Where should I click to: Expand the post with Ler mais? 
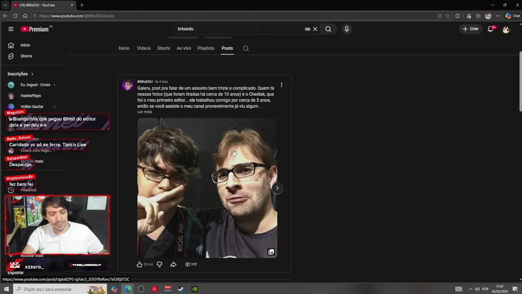[x=144, y=112]
